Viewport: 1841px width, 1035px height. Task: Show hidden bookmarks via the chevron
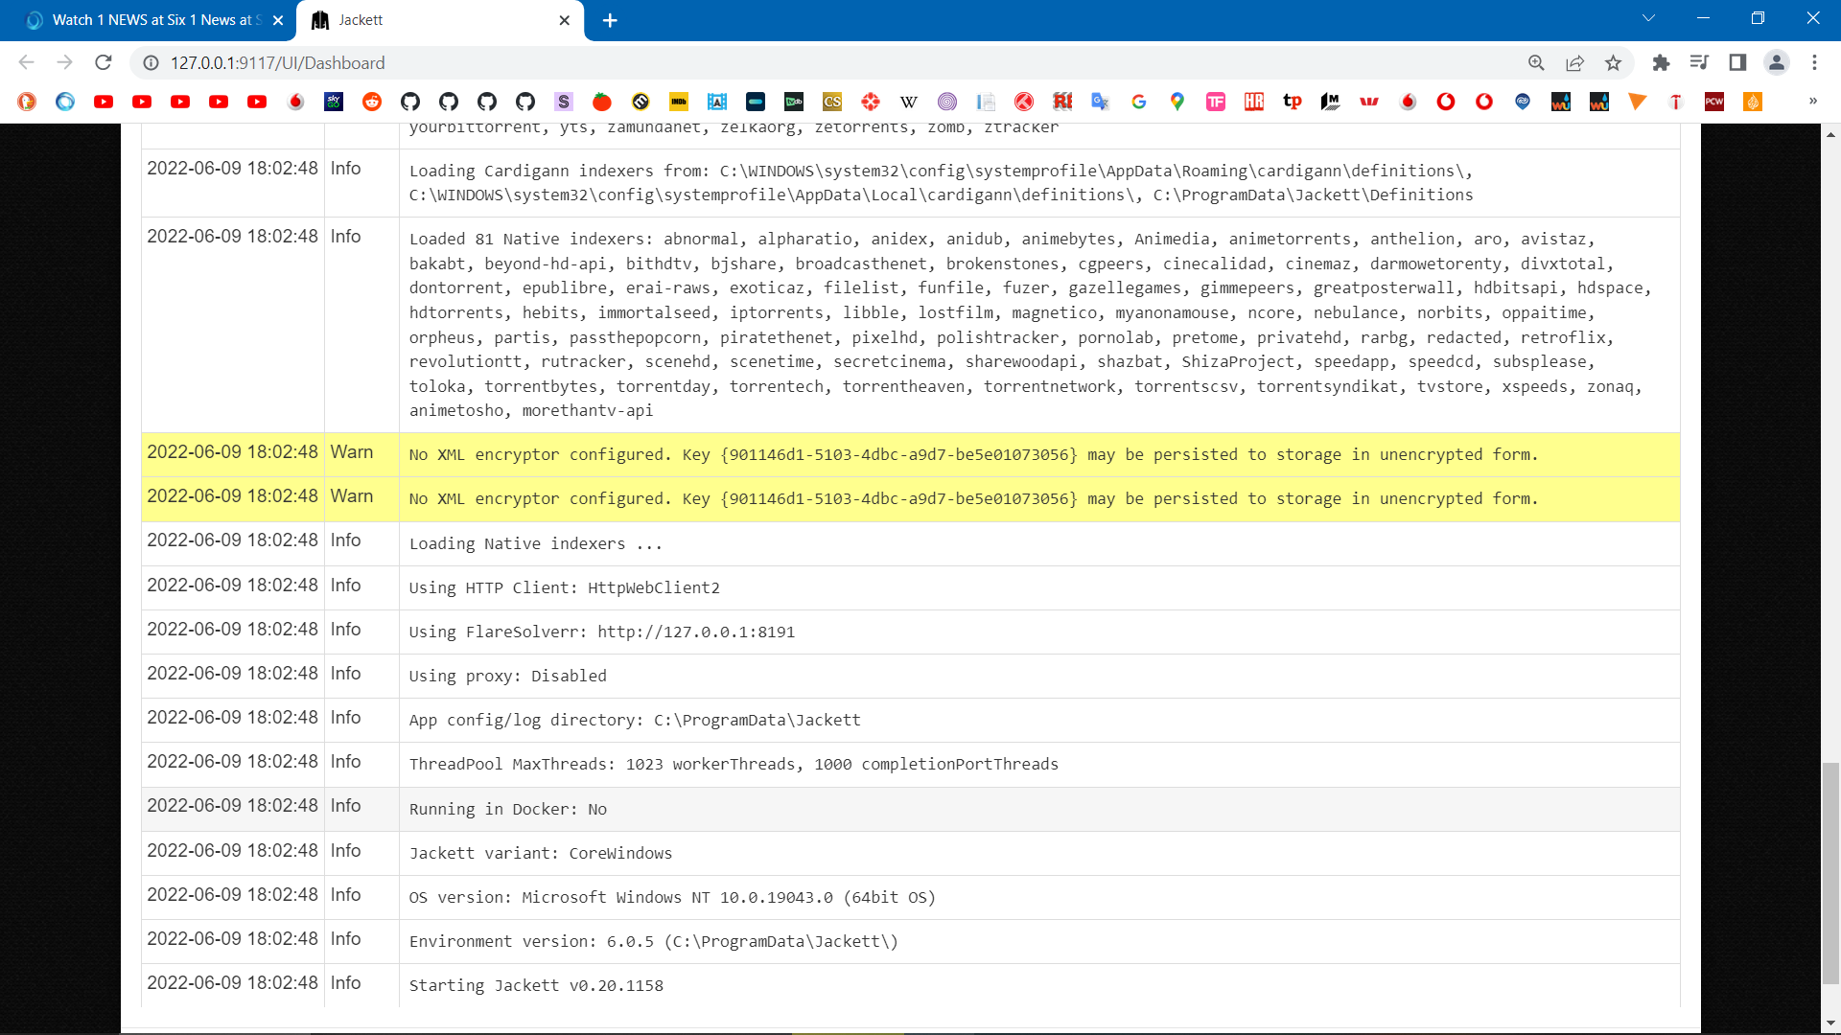1814,102
